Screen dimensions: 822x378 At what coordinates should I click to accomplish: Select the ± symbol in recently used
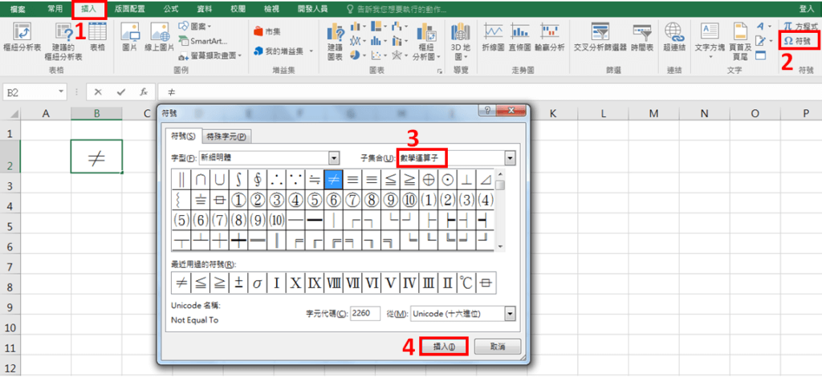(238, 282)
